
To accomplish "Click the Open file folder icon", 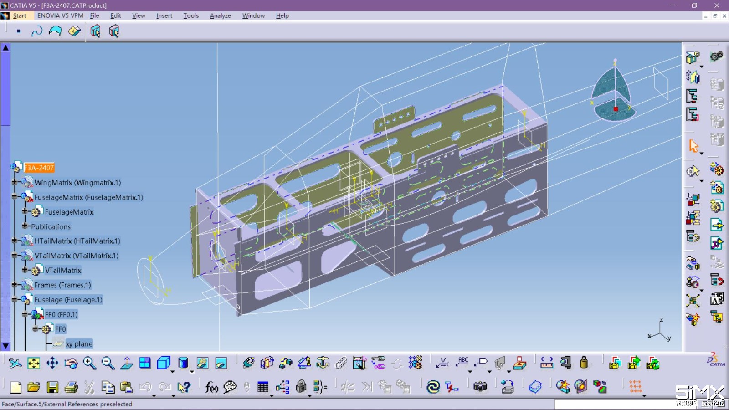I will pos(34,387).
